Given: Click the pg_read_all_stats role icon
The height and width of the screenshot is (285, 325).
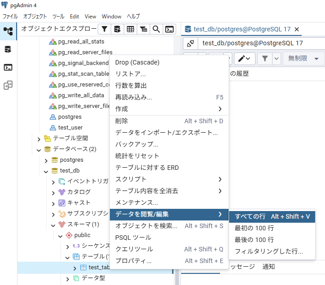Looking at the screenshot, I should (53, 42).
